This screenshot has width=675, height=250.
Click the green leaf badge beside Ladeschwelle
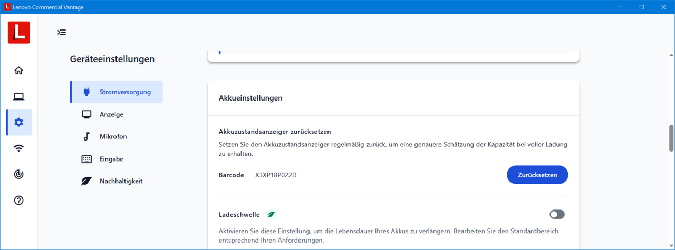tap(271, 215)
